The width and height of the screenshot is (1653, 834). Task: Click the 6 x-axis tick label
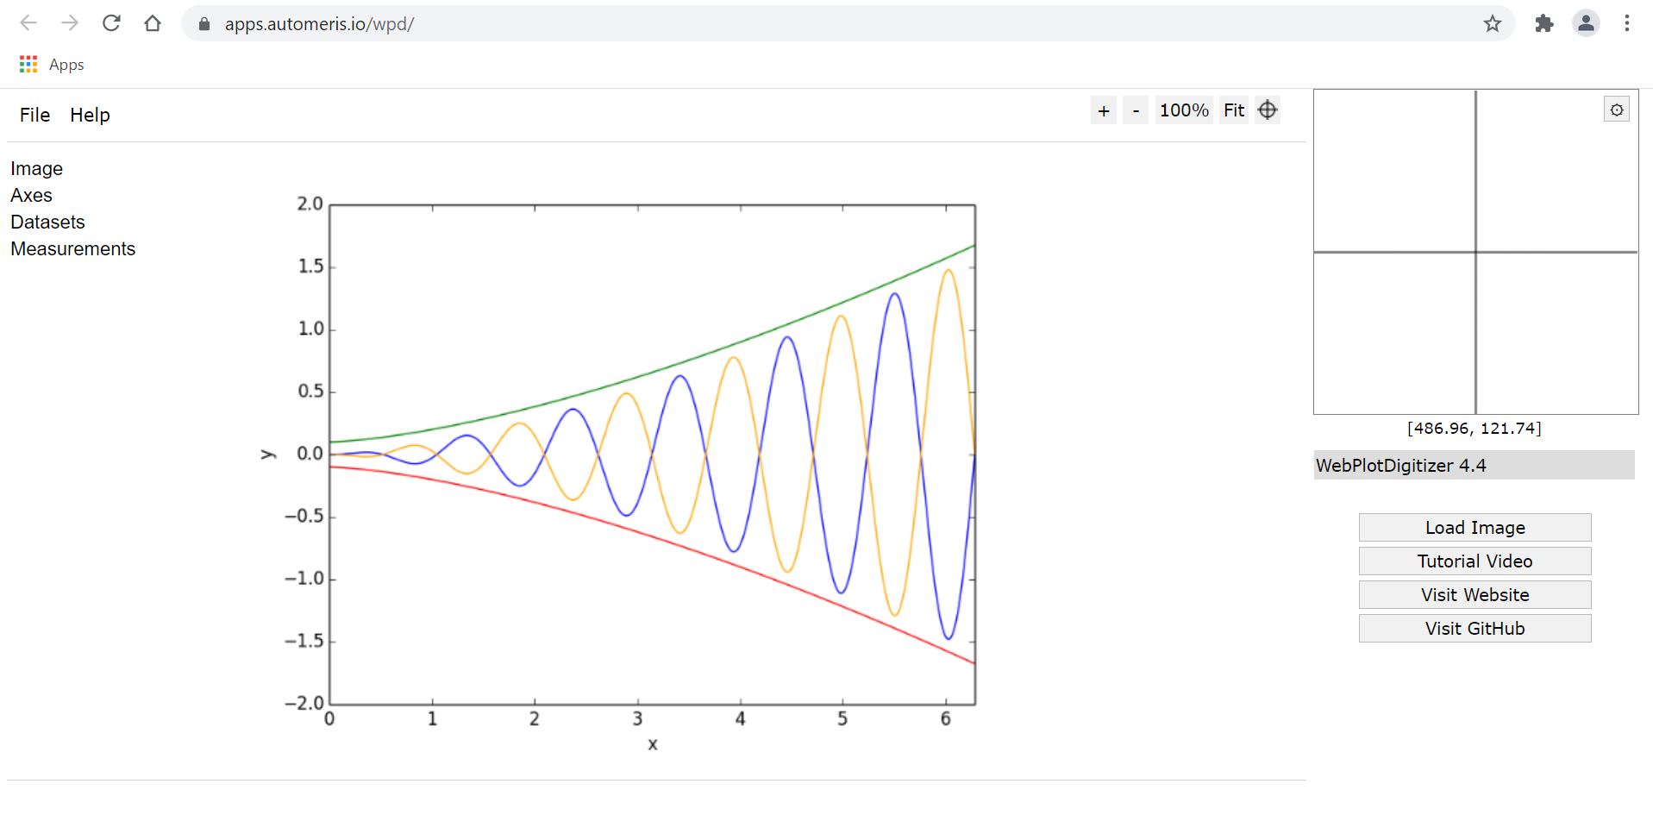pyautogui.click(x=946, y=718)
